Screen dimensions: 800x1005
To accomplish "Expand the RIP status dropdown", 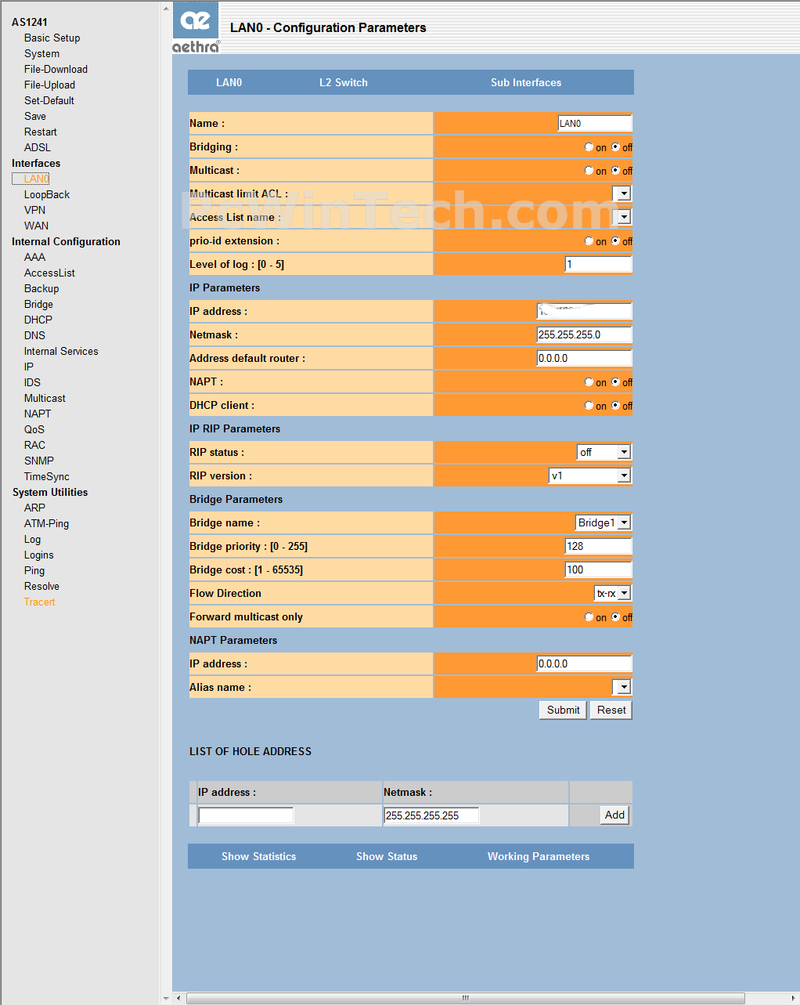I will click(x=604, y=452).
